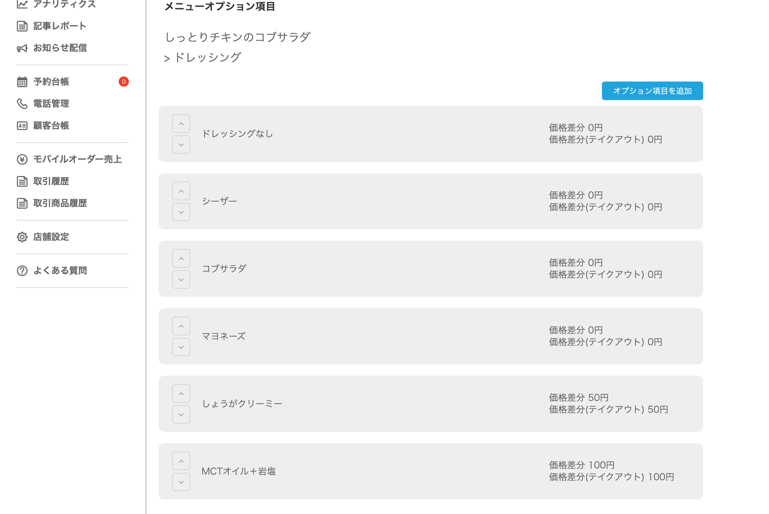Open the アナリティクス menu item
Image resolution: width=769 pixels, height=514 pixels.
point(64,4)
